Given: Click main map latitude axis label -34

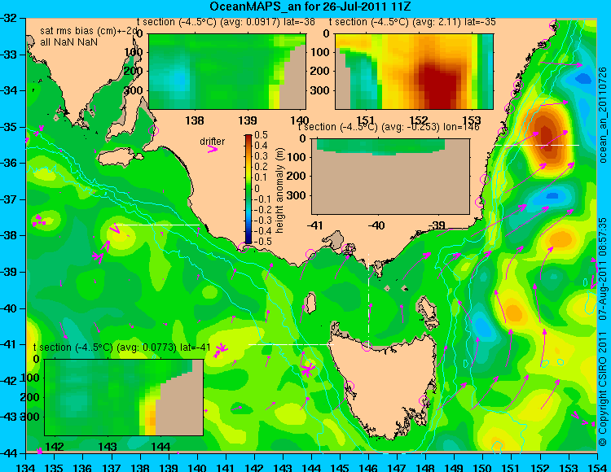Looking at the screenshot, I should click(x=9, y=90).
